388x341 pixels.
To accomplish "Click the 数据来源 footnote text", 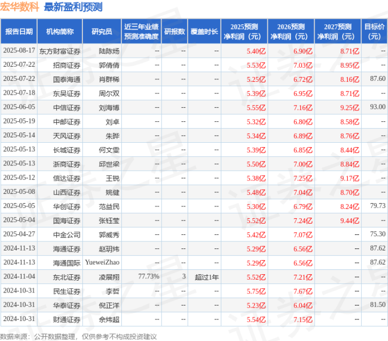I will point(78,336).
